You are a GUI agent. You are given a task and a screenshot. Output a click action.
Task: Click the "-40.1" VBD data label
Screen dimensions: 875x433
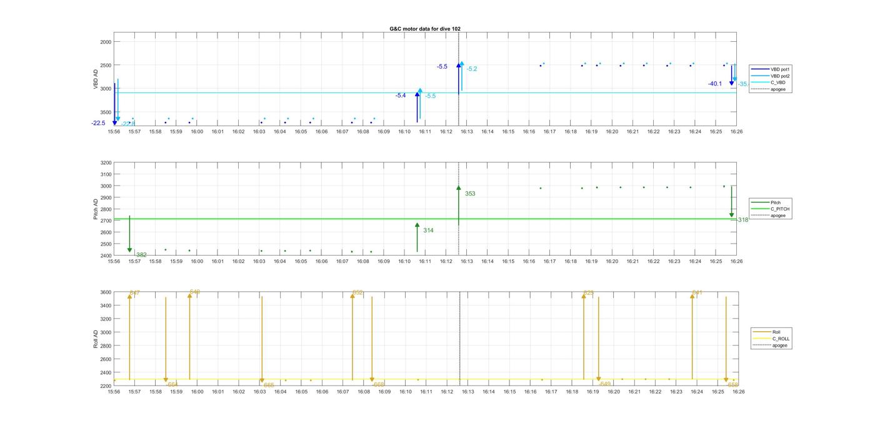coord(715,84)
